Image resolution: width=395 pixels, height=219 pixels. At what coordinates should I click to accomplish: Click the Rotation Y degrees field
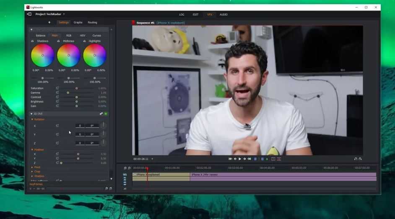[x=92, y=134]
